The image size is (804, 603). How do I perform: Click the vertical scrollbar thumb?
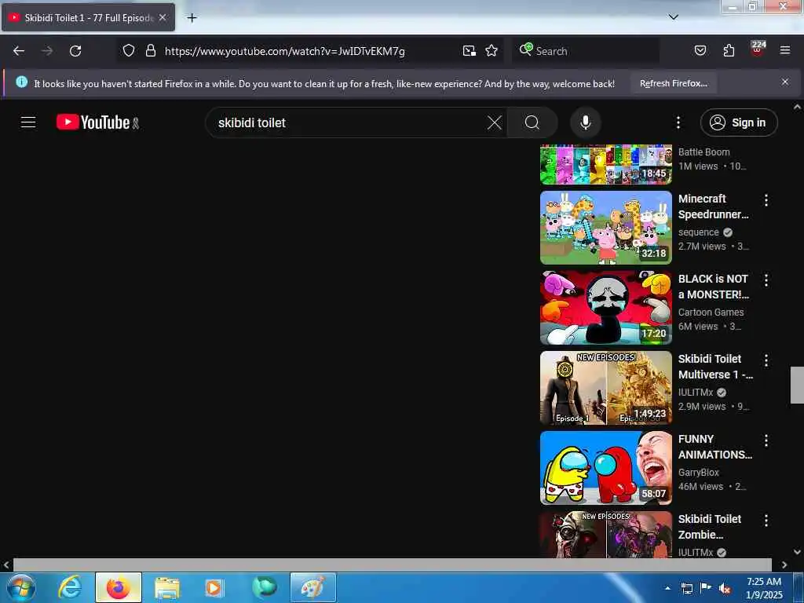tap(797, 385)
